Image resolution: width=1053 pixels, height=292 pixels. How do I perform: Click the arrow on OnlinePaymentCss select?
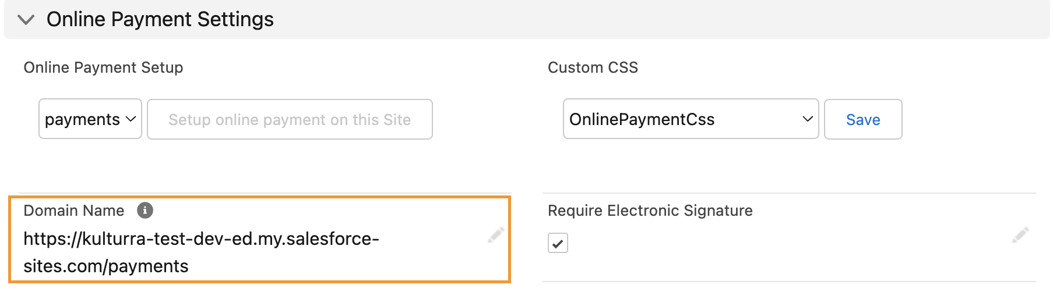[808, 119]
